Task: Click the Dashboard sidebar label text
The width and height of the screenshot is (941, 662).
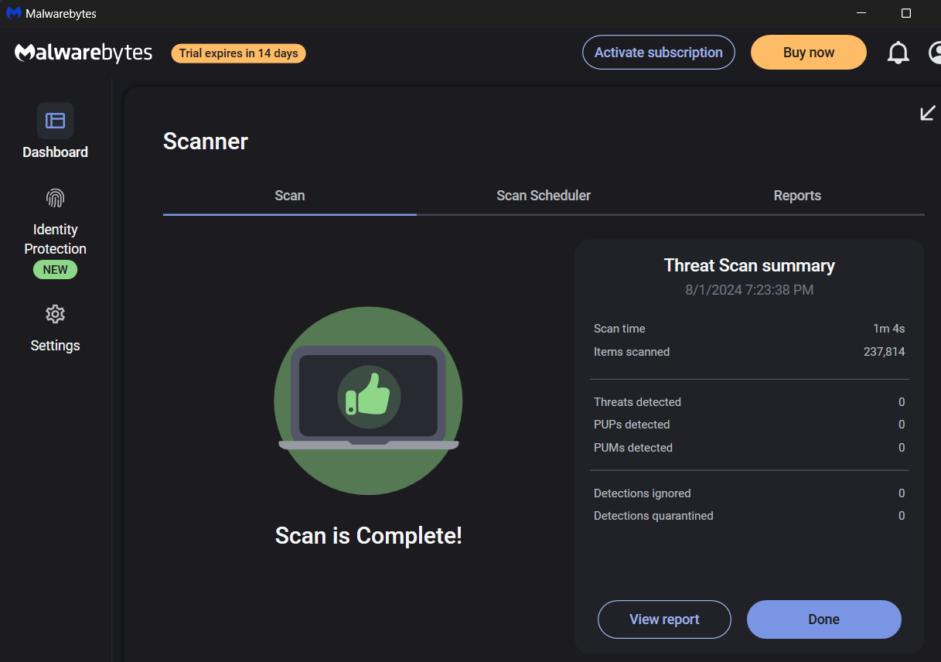Action: pos(55,152)
